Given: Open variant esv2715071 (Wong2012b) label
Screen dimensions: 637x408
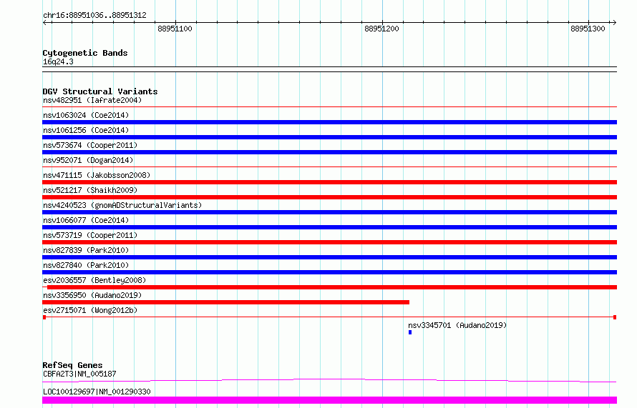Looking at the screenshot, I should pos(90,310).
